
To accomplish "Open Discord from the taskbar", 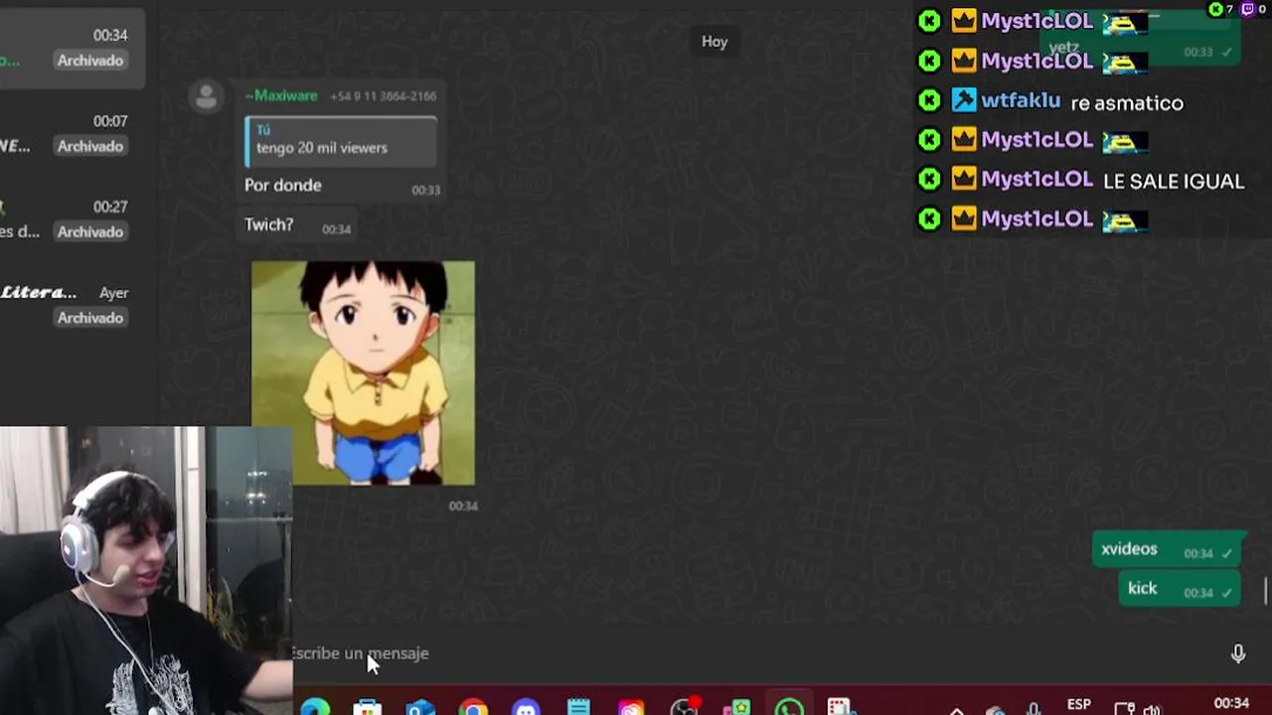I will [526, 707].
